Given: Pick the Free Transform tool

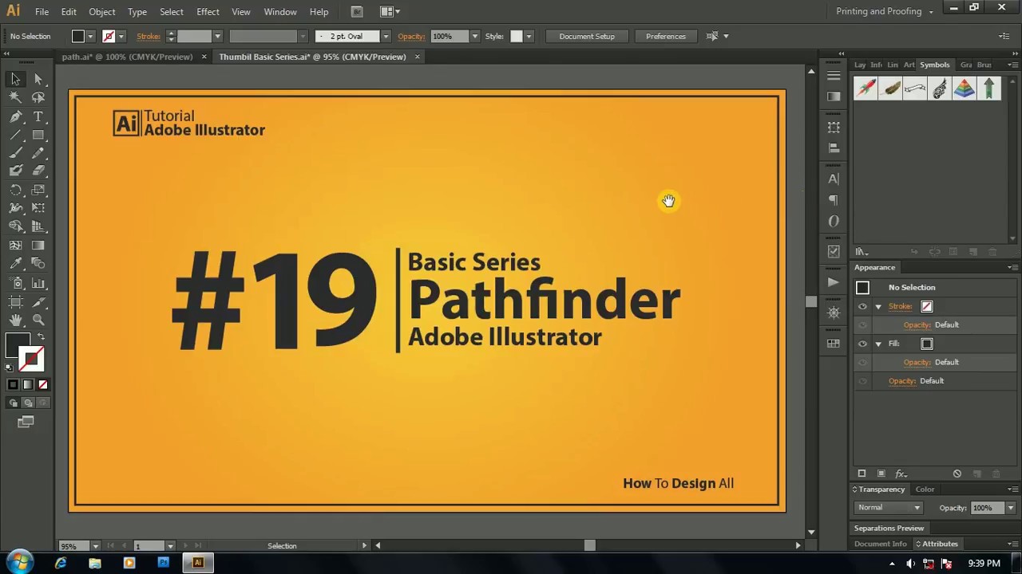Looking at the screenshot, I should click(x=38, y=208).
